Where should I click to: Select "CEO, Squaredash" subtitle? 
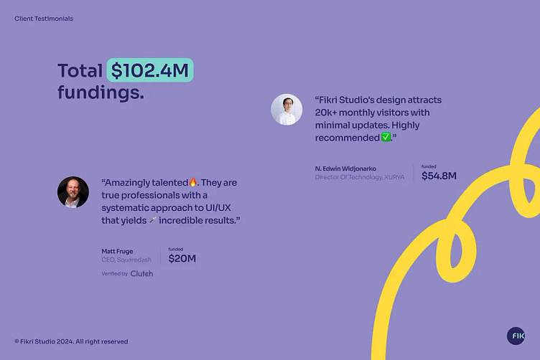click(126, 260)
